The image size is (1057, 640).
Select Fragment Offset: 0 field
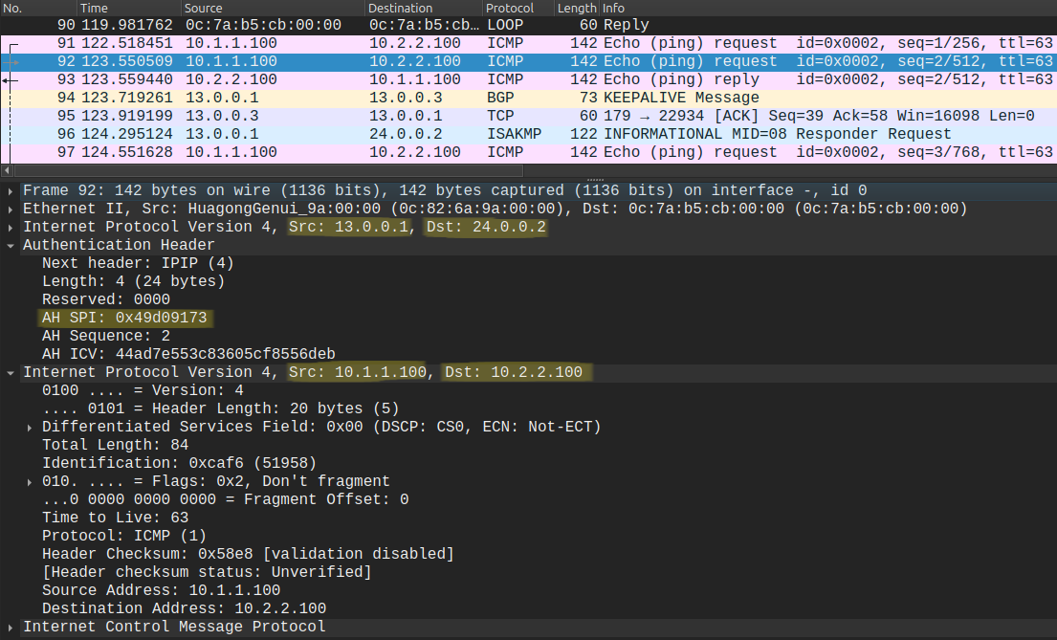[225, 500]
